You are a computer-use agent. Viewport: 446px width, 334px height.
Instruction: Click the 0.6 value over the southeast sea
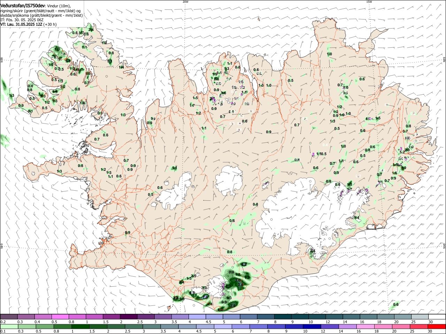396,305
